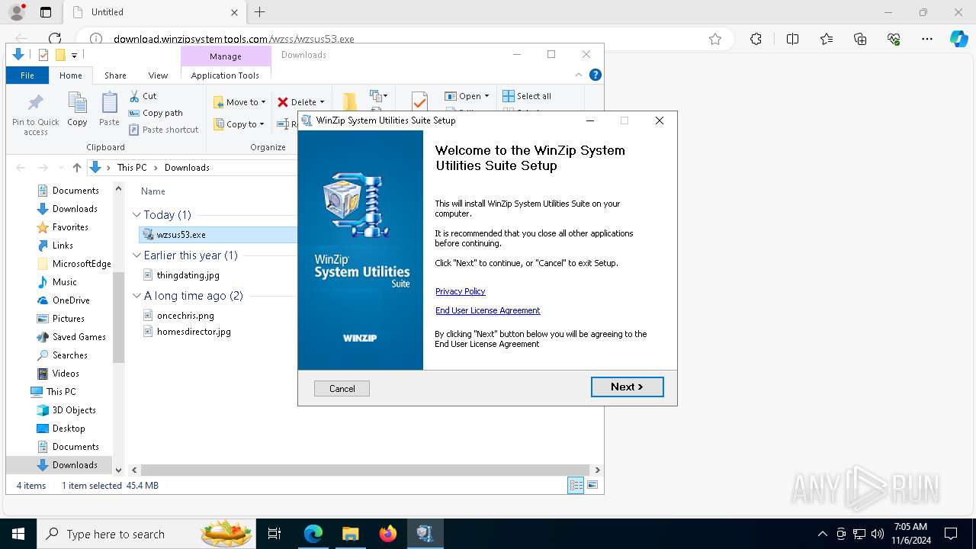Open Windows Start menu
This screenshot has height=549, width=976.
tap(18, 534)
